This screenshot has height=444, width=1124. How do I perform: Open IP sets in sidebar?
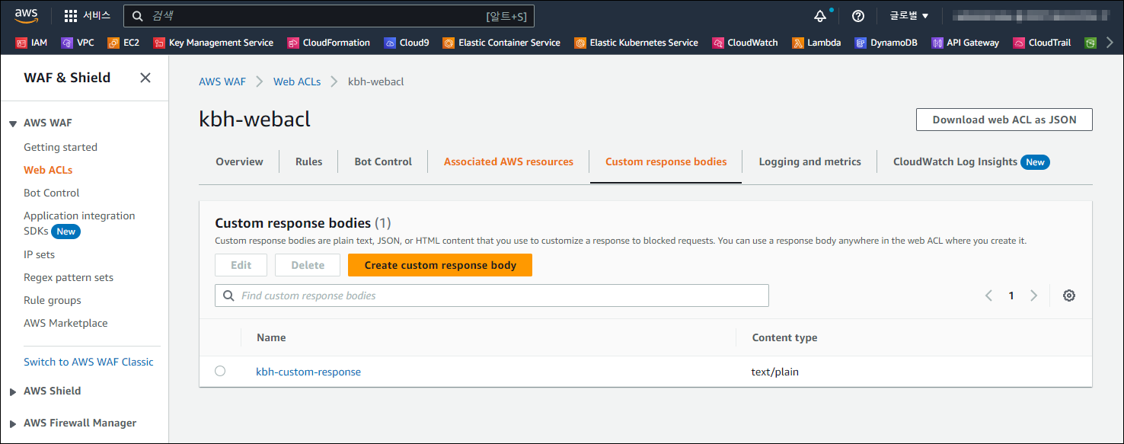(x=39, y=254)
